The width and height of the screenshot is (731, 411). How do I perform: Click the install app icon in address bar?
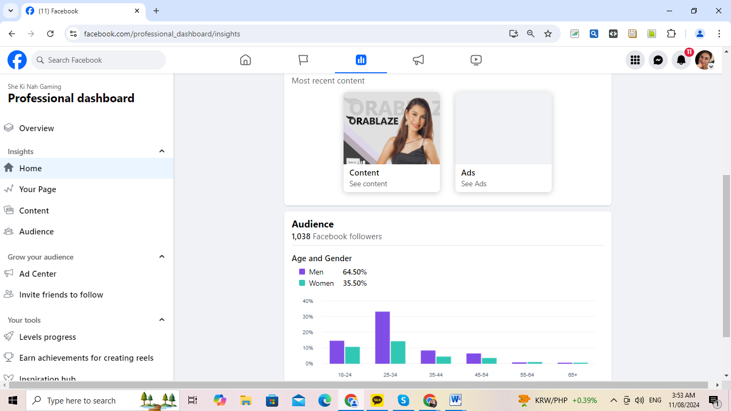(x=514, y=34)
